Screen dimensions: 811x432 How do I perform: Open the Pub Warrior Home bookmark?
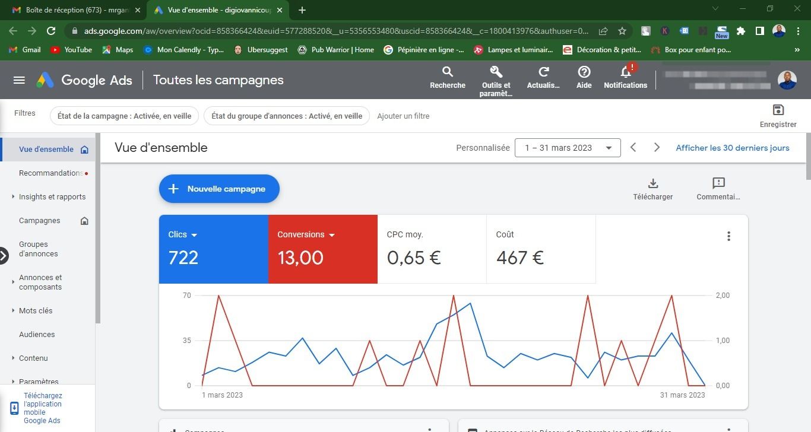pyautogui.click(x=336, y=50)
